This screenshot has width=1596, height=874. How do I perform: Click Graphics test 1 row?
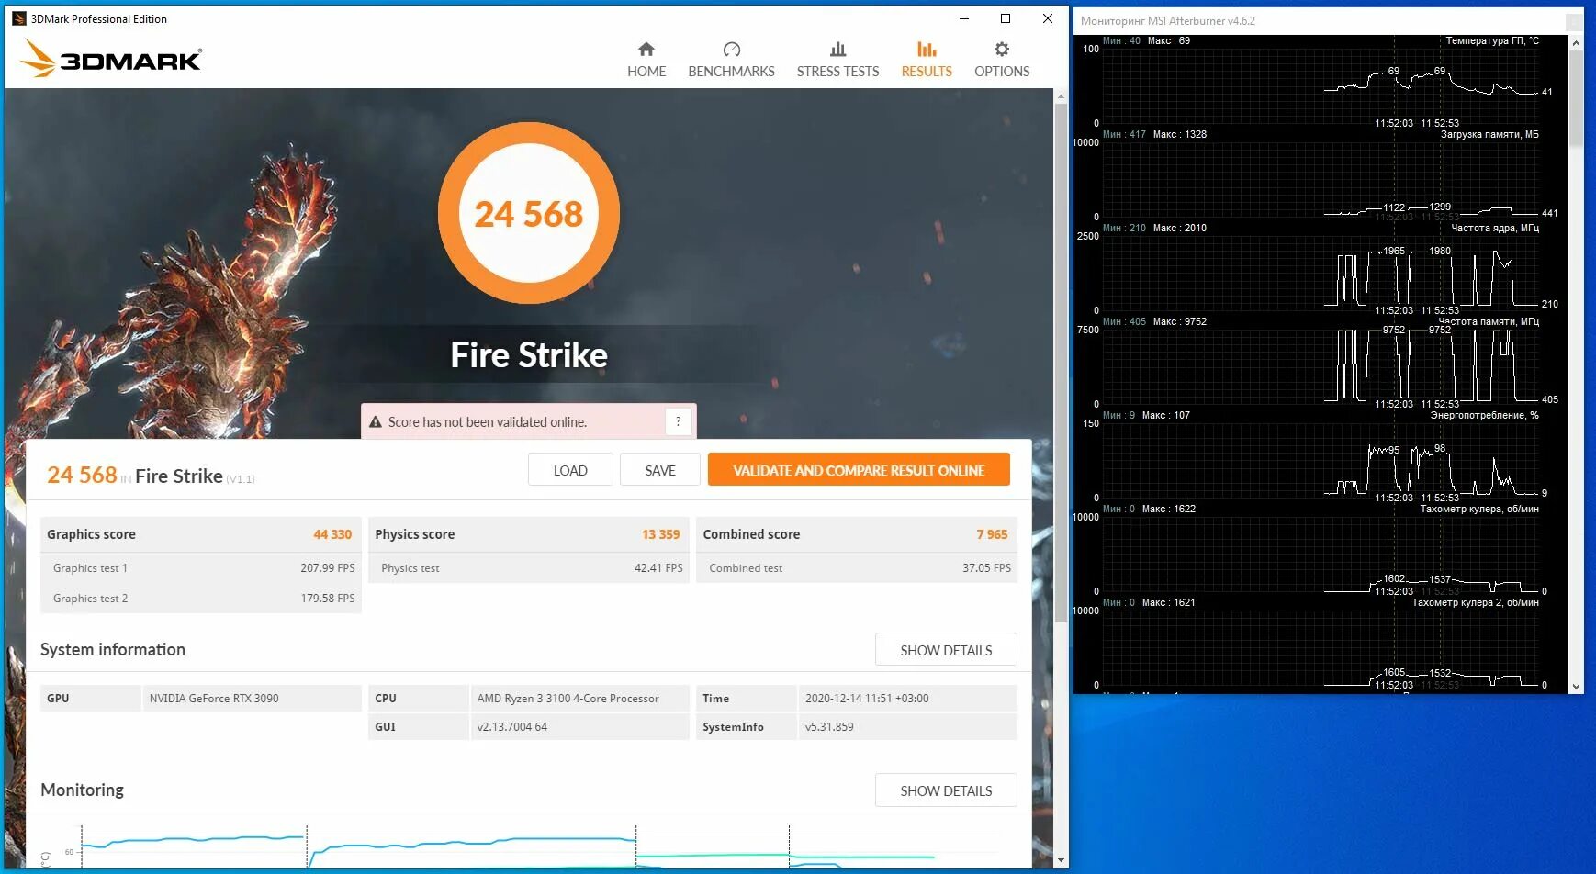pyautogui.click(x=201, y=568)
